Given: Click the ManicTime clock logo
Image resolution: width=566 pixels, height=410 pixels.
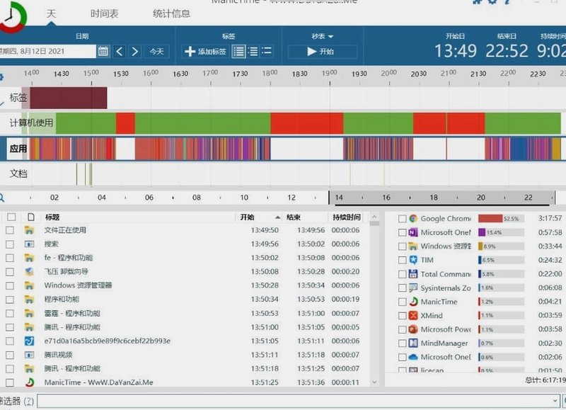Looking at the screenshot, I should 12,17.
